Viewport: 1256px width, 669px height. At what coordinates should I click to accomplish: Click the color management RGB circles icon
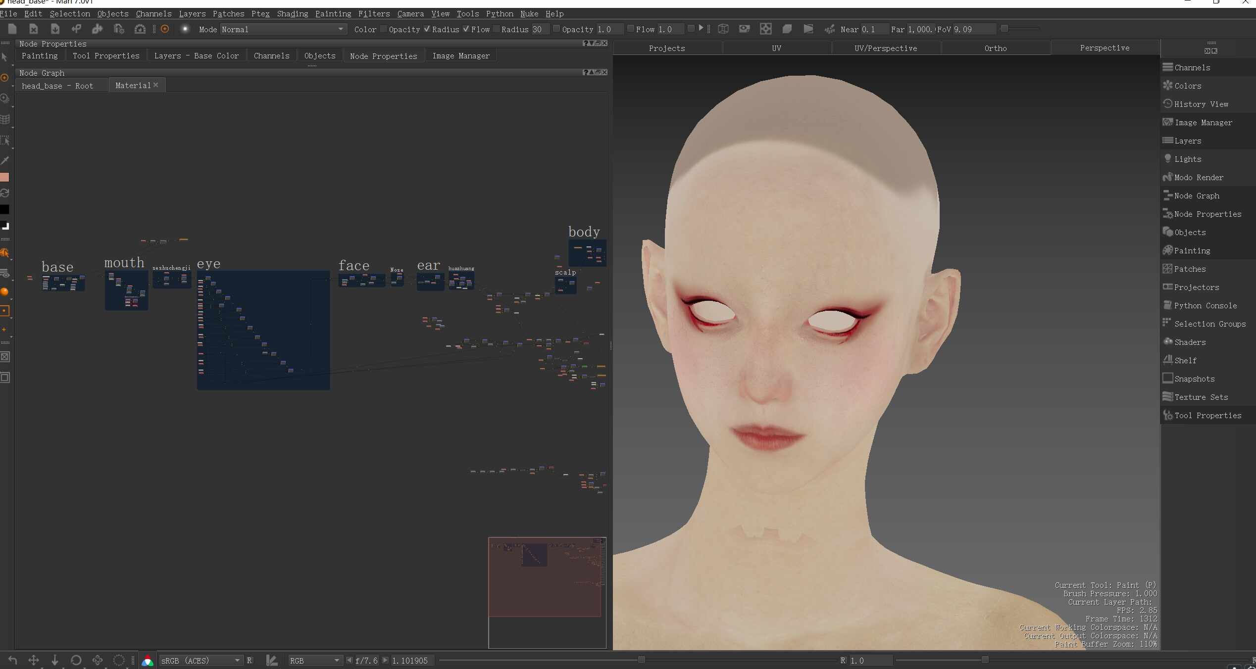coord(148,661)
